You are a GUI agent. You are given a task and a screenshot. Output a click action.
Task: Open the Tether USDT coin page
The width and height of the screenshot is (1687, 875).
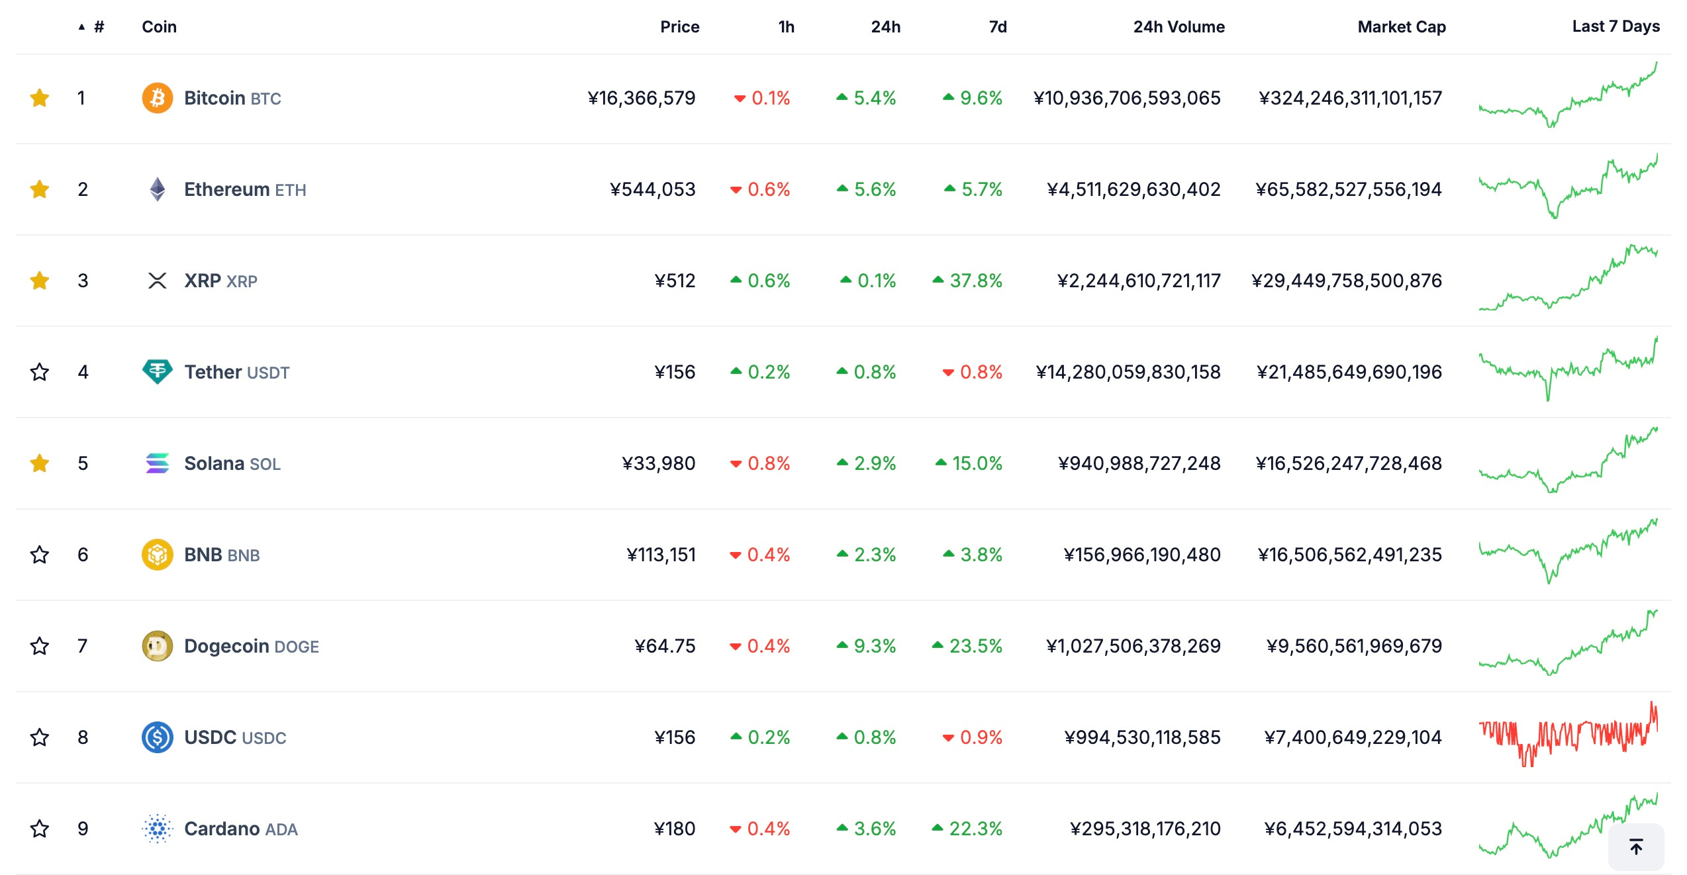[x=237, y=372]
